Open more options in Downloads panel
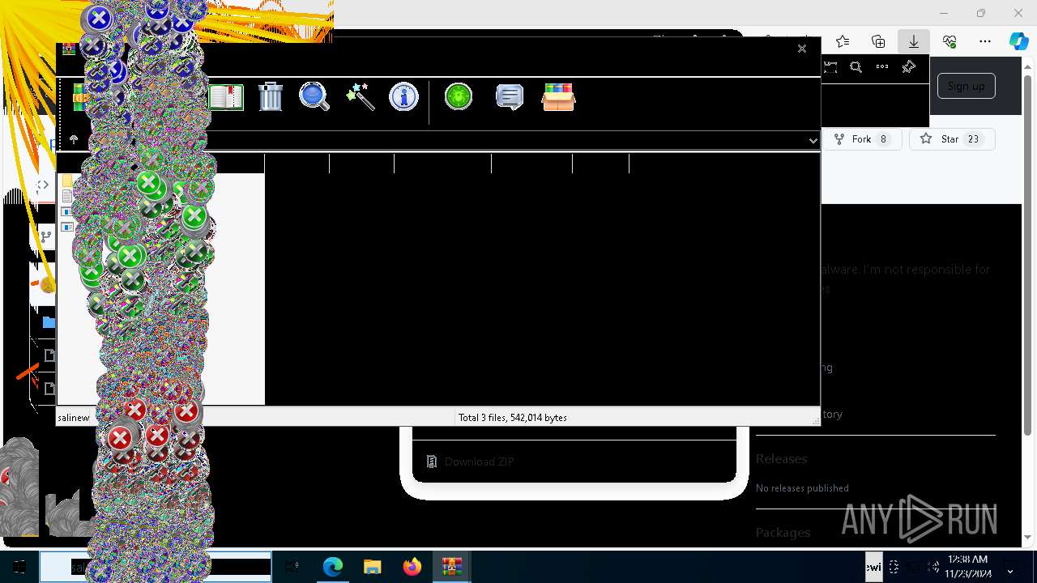The height and width of the screenshot is (583, 1037). pyautogui.click(x=882, y=67)
